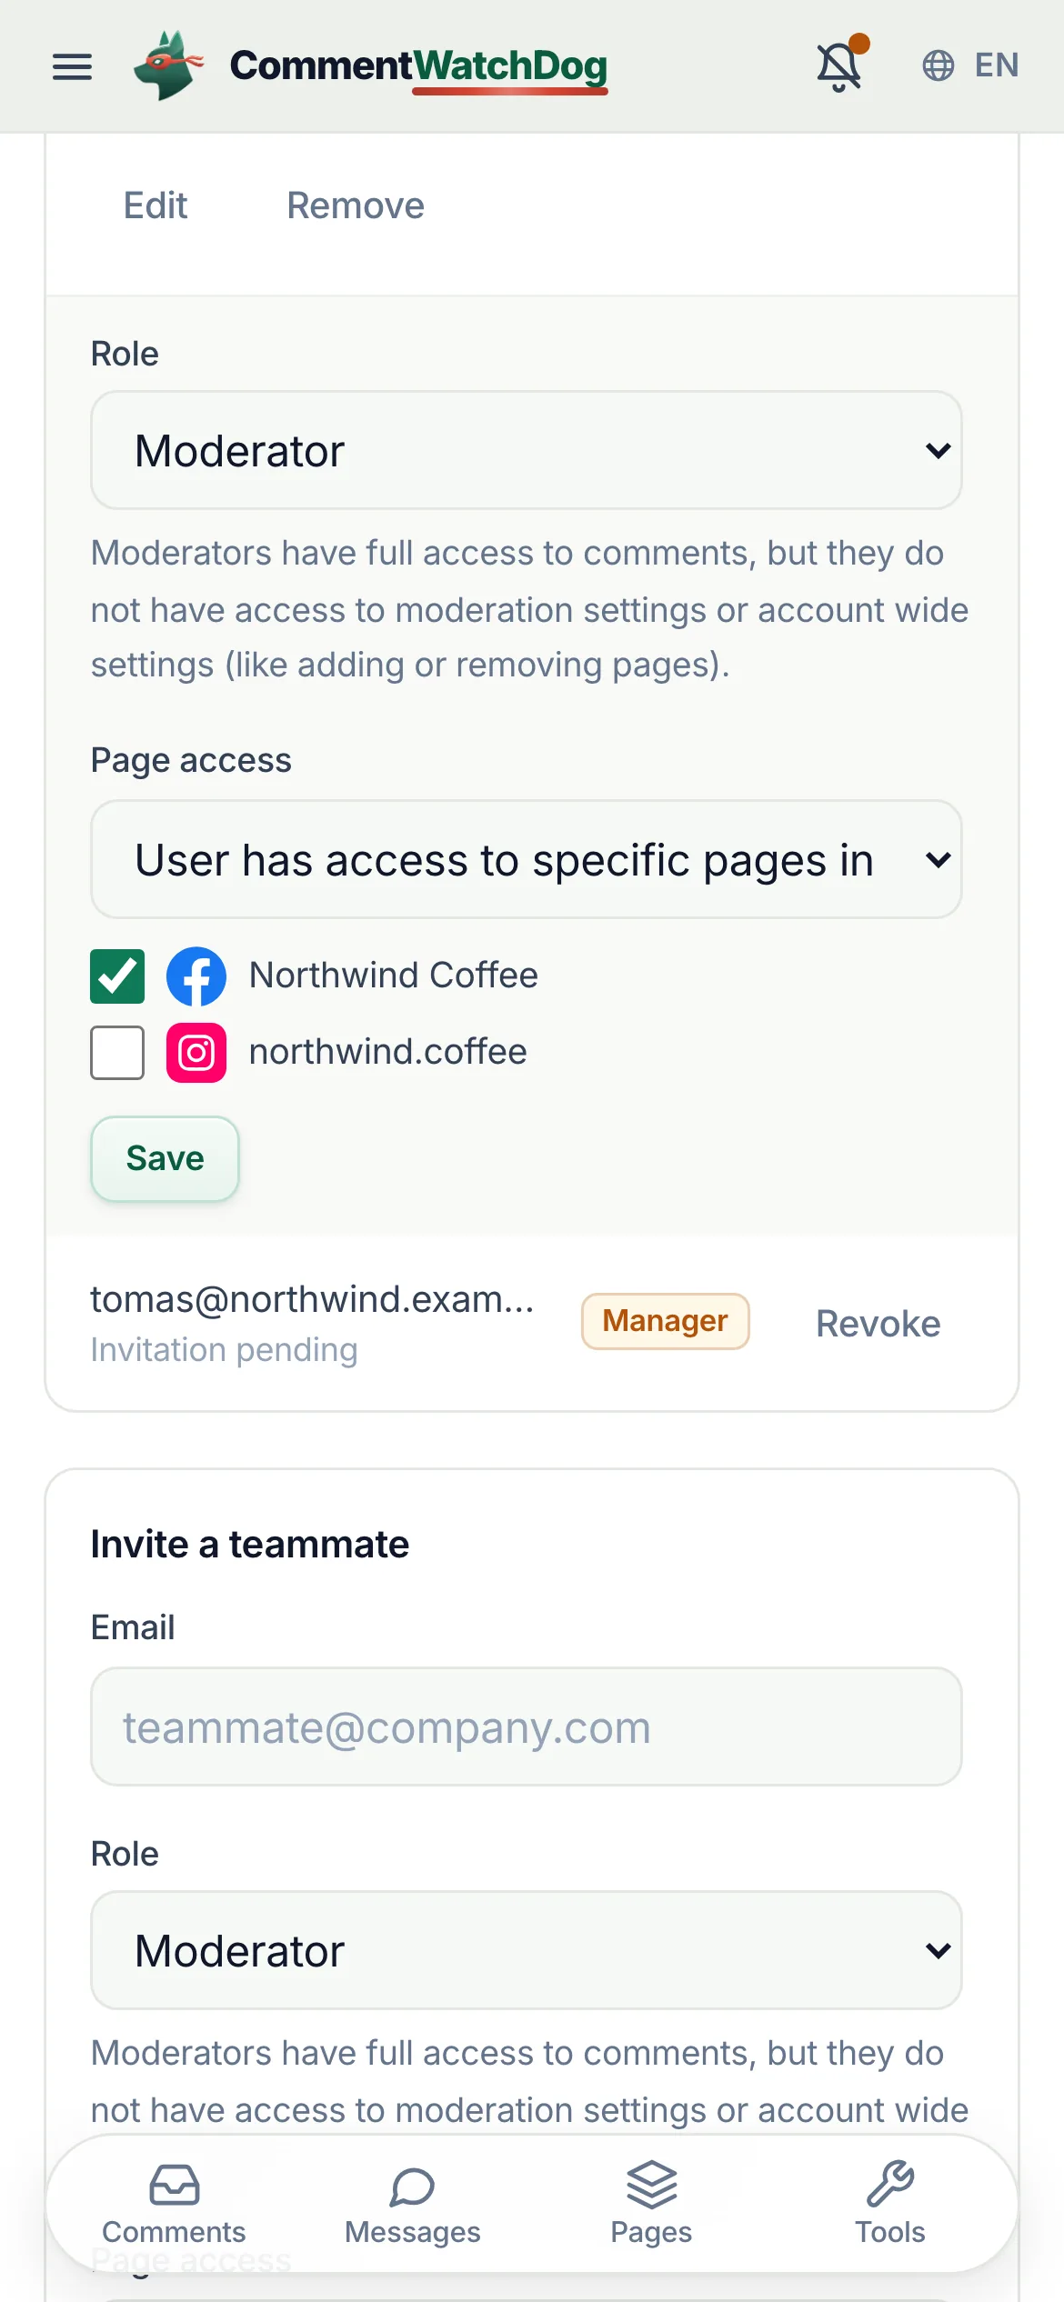Screen dimensions: 1064x2302
Task: Uncheck the Northwind Coffee page checkbox
Action: (x=117, y=976)
